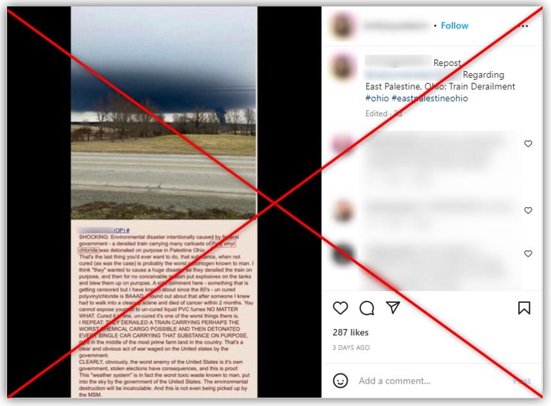Click the 3 DAYS AGO timestamp
This screenshot has width=551, height=406.
351,348
